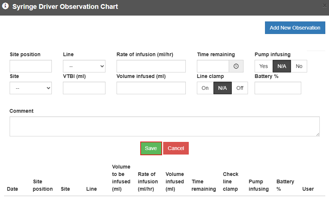This screenshot has width=329, height=214.
Task: Close the Syringe Driver Observation Chart dialog
Action: [325, 6]
